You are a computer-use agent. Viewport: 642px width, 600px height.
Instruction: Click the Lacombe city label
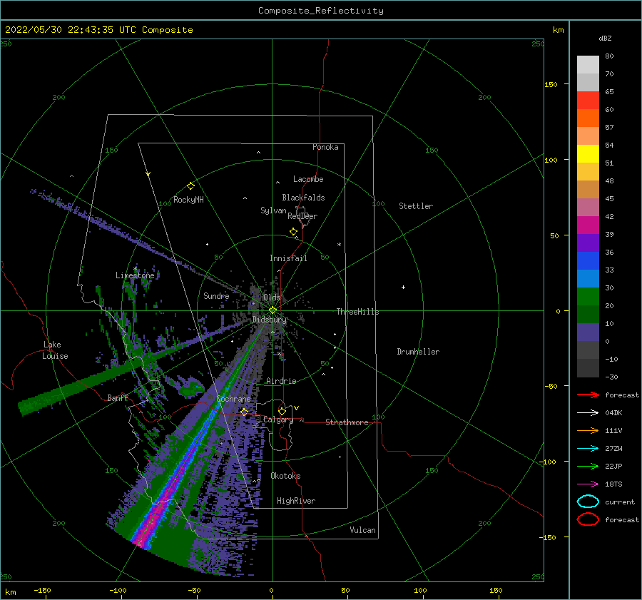point(308,179)
